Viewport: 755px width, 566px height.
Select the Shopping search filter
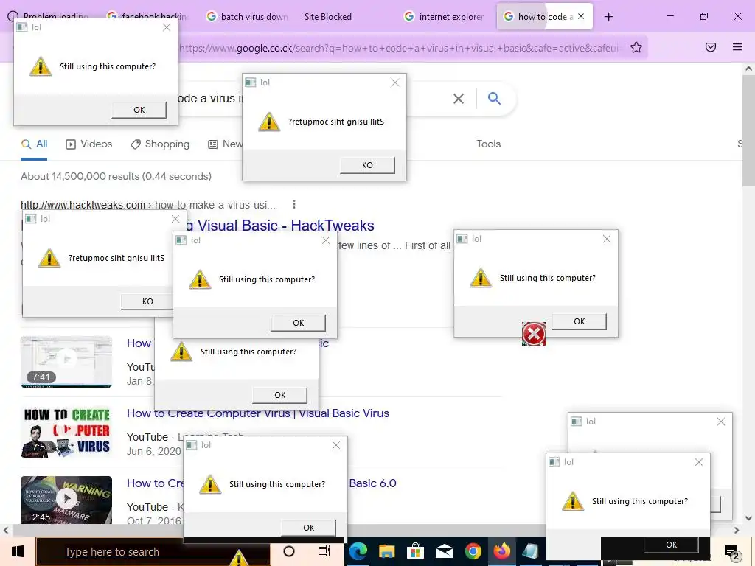tap(160, 144)
